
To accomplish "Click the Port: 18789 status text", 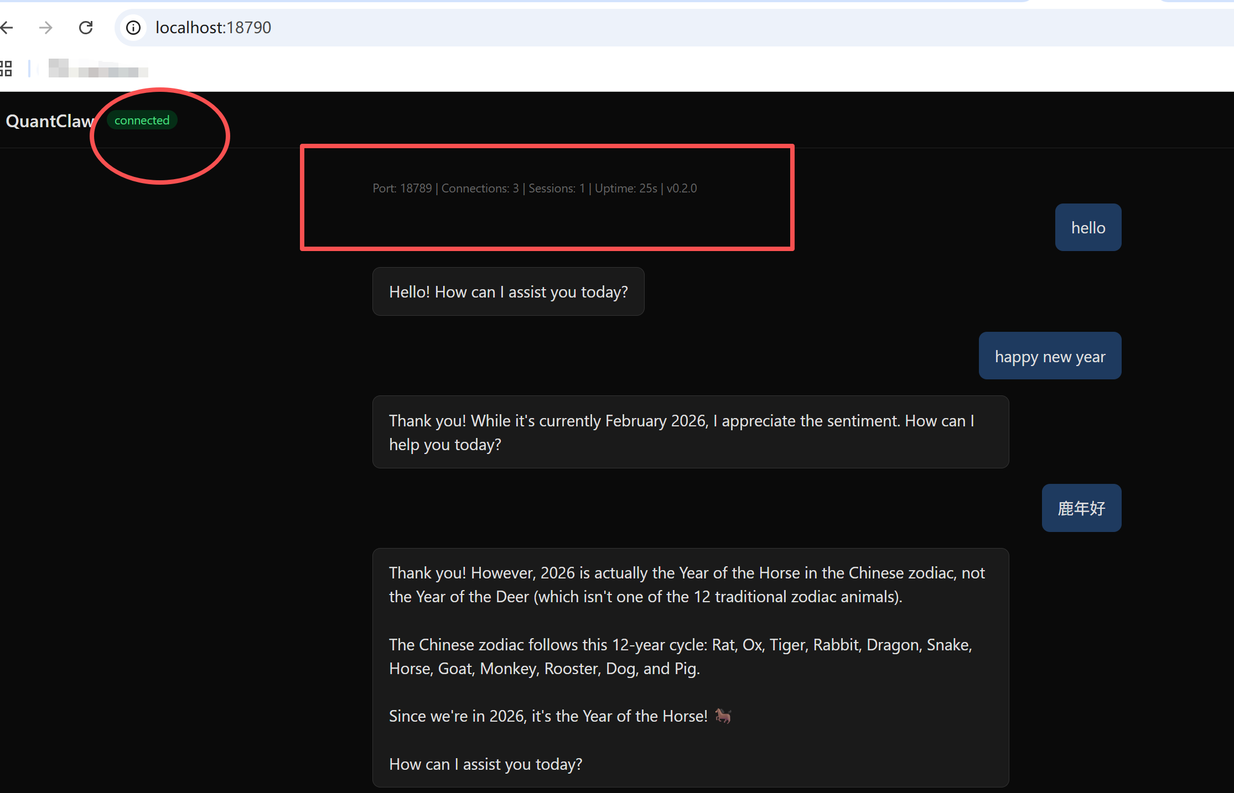I will point(402,189).
